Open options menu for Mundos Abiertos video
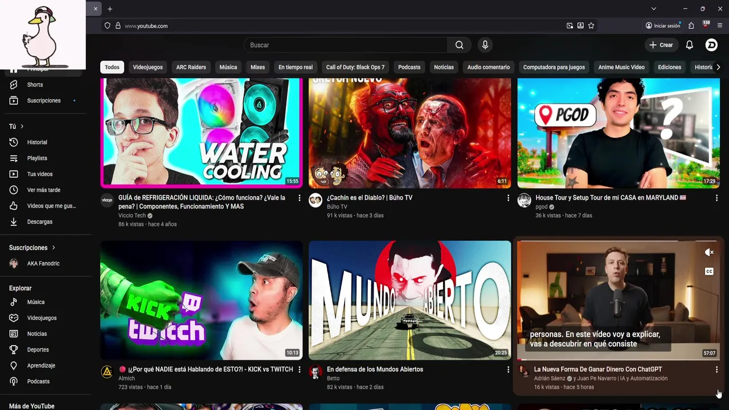 tap(508, 370)
